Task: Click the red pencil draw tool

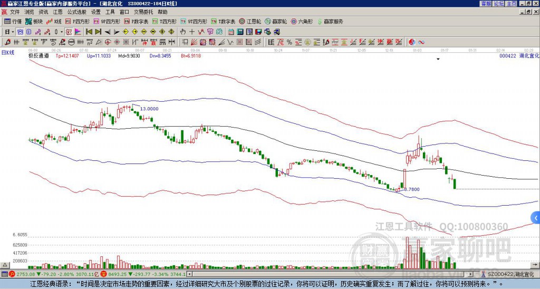Action: point(7,42)
